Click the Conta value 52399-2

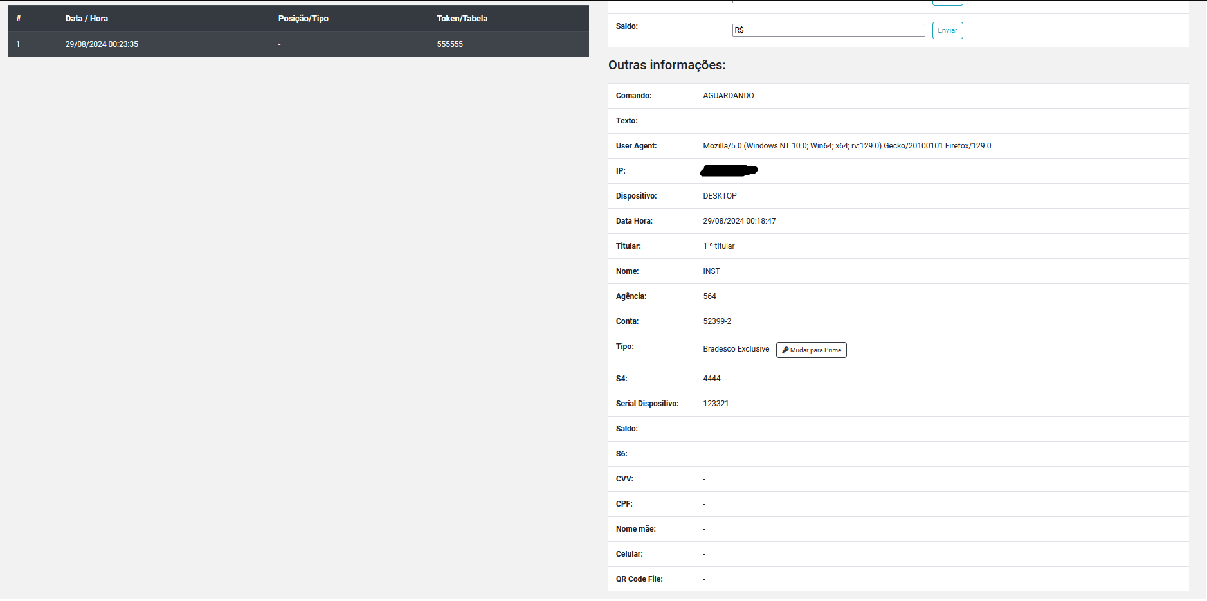(x=717, y=321)
